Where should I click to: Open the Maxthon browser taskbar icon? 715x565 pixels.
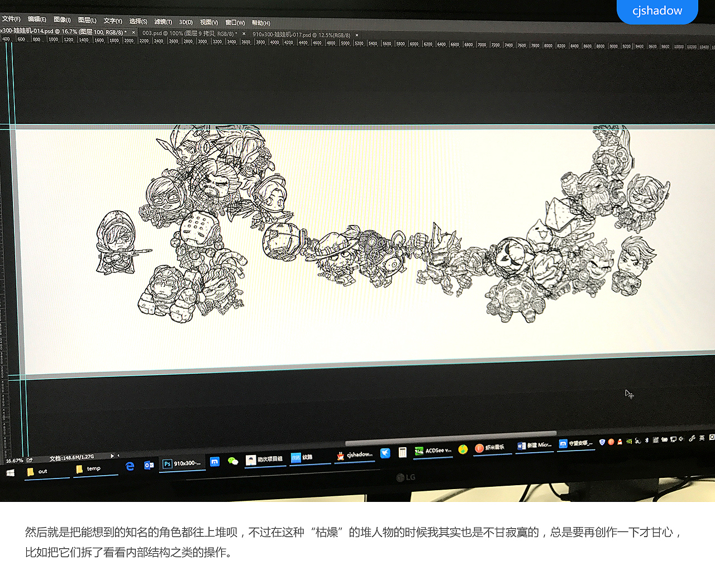(214, 462)
